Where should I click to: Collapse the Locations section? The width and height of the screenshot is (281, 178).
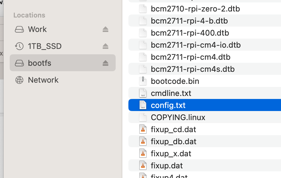[29, 15]
